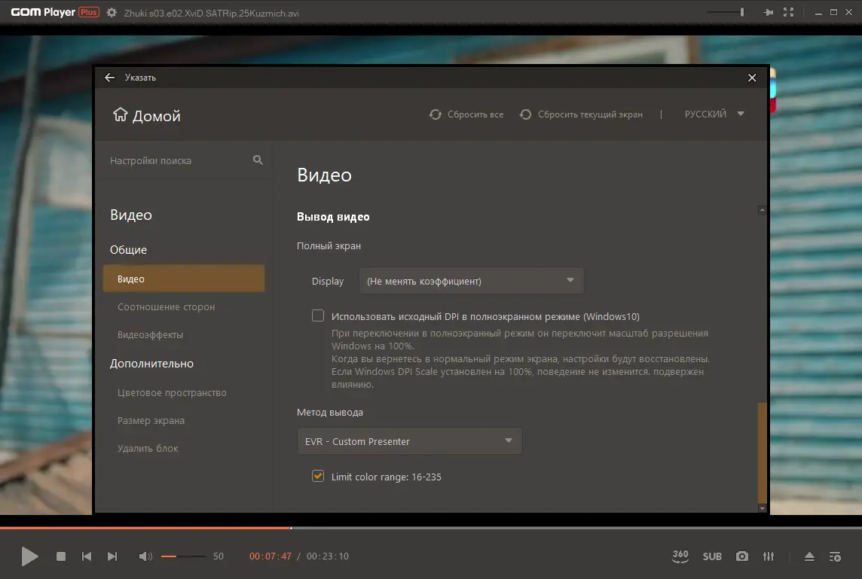Uncheck Limit color range: 16-235
This screenshot has width=862, height=579.
[318, 476]
